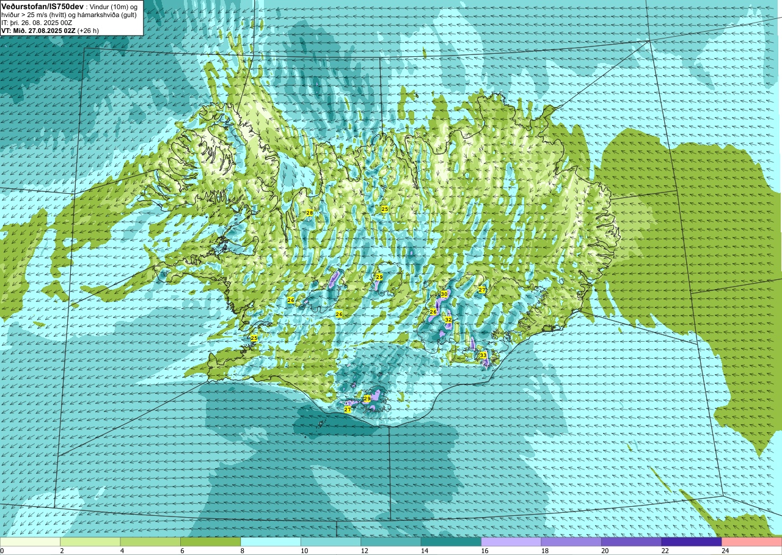782x555 pixels.
Task: Choose the dark indigo 22–24 m/s legend swatch
Action: [x=692, y=542]
